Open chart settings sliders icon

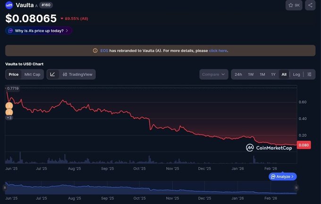(309, 74)
